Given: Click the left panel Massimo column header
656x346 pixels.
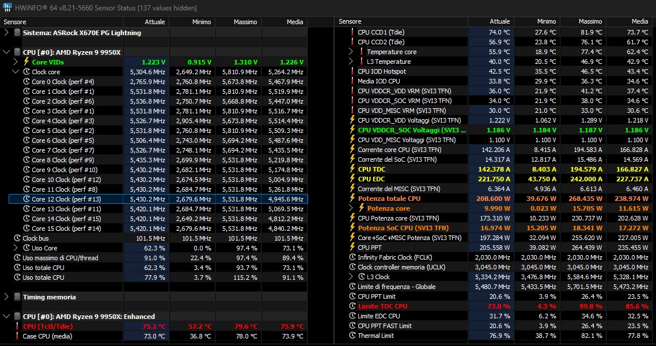Looking at the screenshot, I should (238, 22).
